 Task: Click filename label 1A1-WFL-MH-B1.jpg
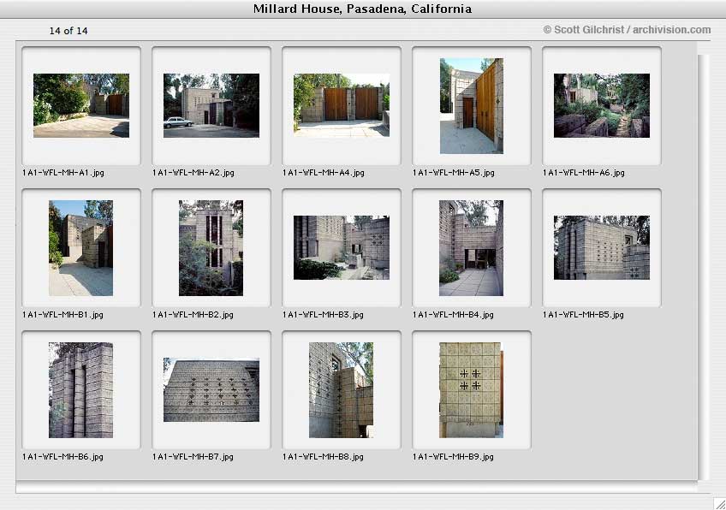click(62, 315)
